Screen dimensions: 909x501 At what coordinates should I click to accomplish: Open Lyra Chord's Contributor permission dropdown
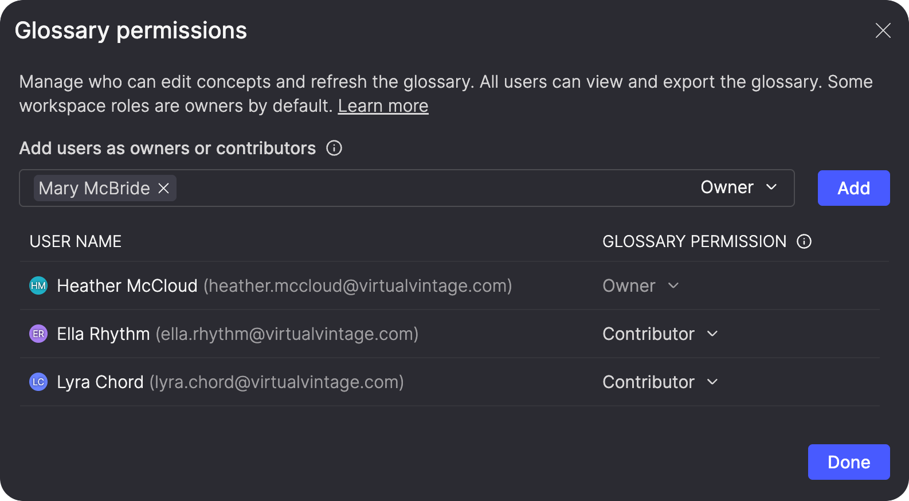[x=660, y=382]
